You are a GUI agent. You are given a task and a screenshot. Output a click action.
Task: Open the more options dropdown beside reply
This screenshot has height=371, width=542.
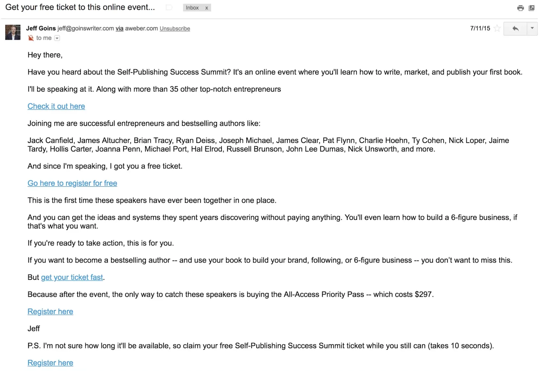click(532, 28)
